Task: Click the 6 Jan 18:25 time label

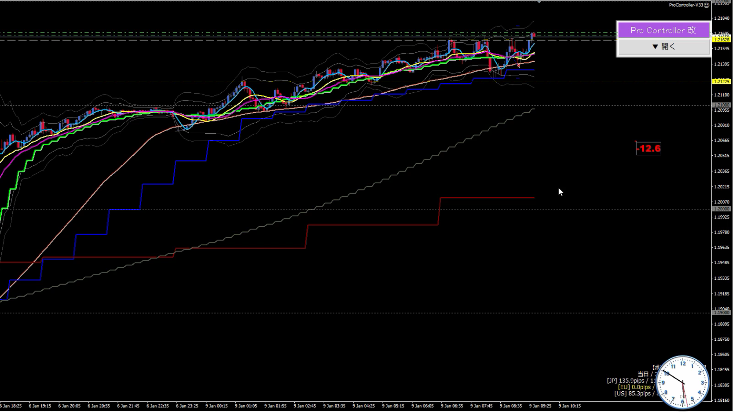Action: tap(11, 406)
